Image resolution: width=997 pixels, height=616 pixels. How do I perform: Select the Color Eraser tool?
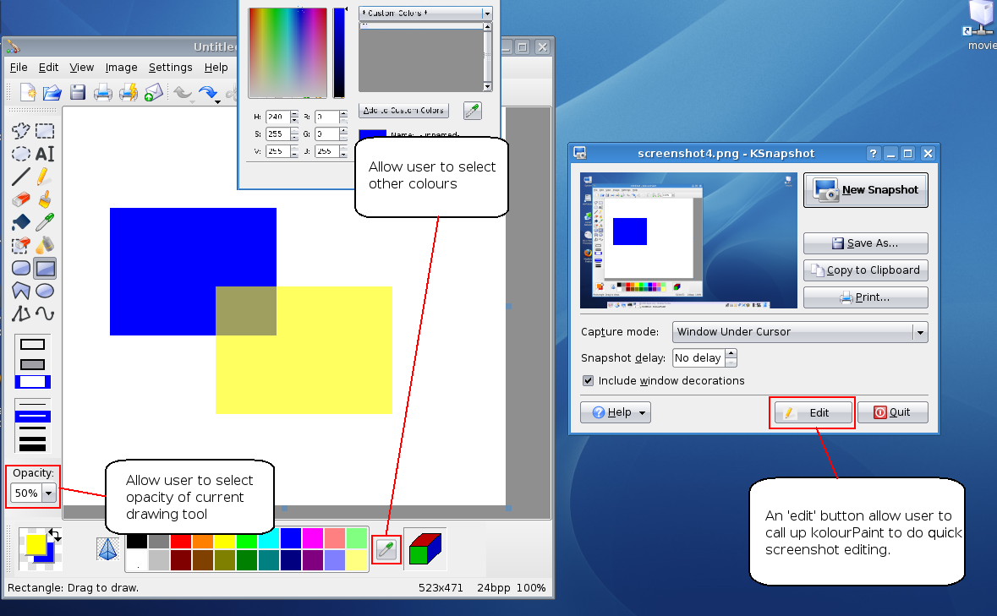click(x=21, y=245)
